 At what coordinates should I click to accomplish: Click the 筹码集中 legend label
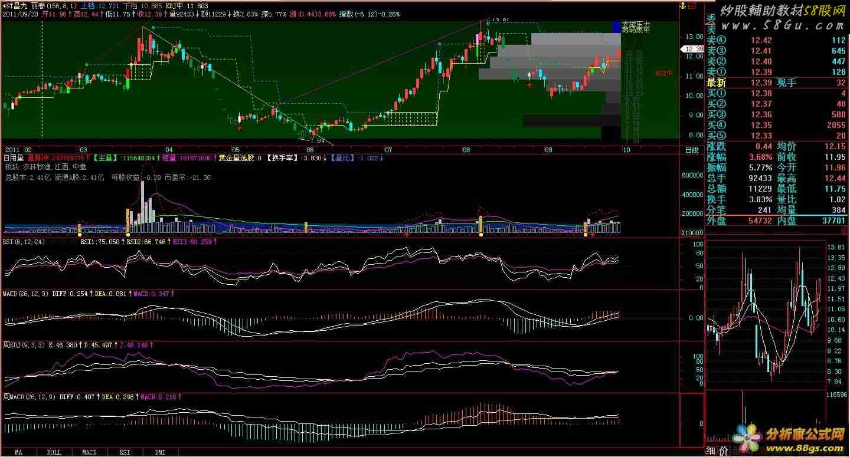pyautogui.click(x=636, y=30)
